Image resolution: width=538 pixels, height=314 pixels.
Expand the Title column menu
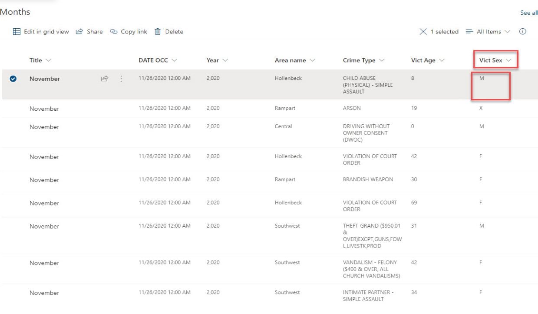click(x=40, y=60)
